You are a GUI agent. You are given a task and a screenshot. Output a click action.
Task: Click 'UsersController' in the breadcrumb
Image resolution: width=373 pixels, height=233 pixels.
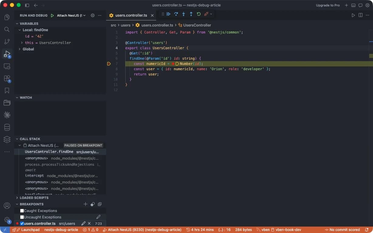click(x=197, y=25)
